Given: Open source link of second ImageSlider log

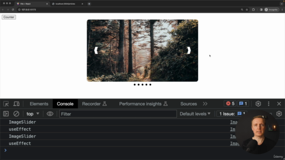Looking at the screenshot, I should [x=233, y=136].
